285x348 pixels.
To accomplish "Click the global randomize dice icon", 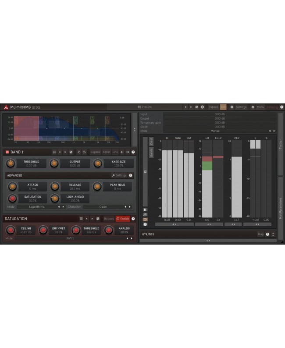I will [x=197, y=107].
